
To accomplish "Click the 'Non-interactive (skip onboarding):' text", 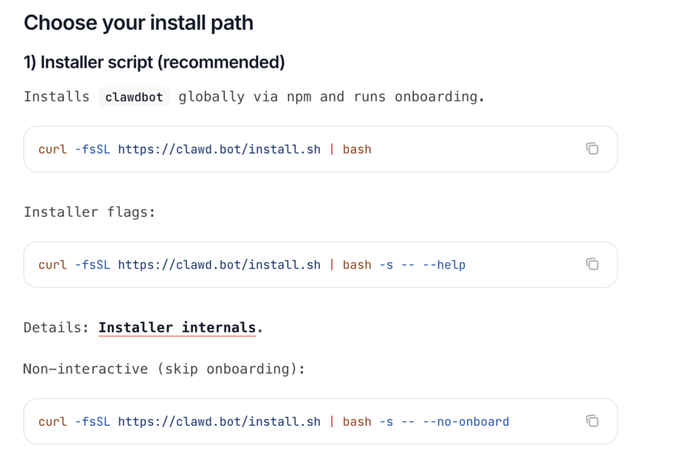I will pos(164,369).
